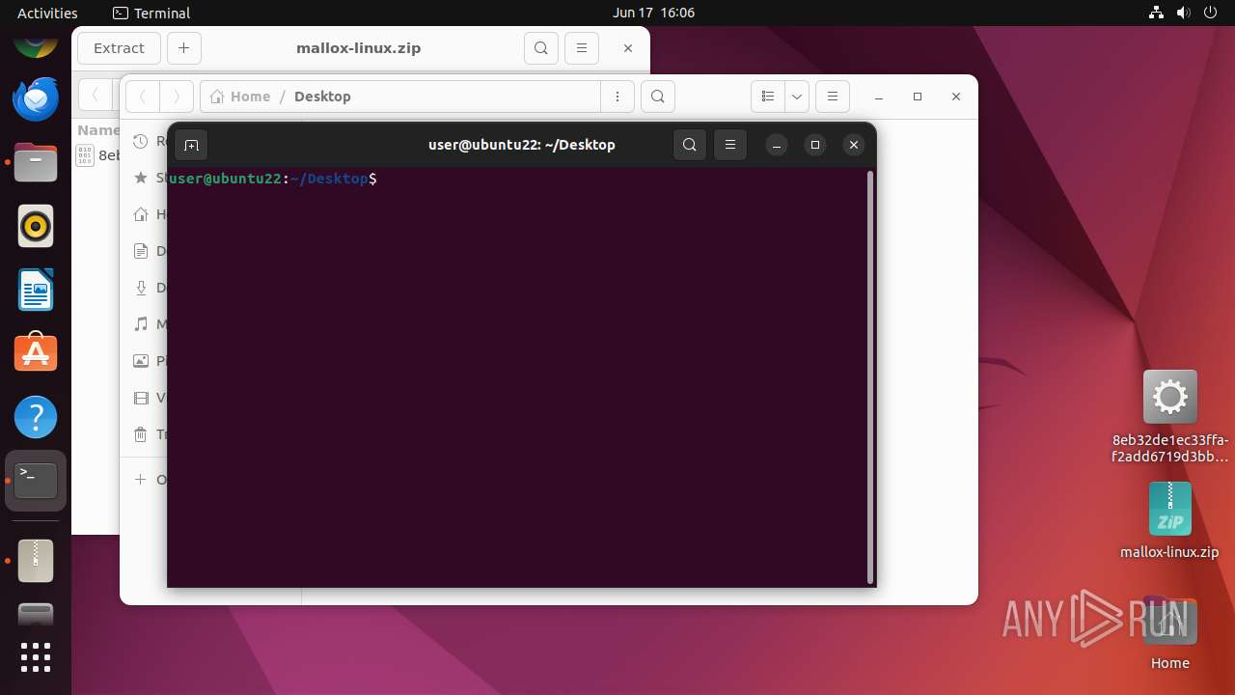Open new tab in Terminal window
1235x695 pixels.
pyautogui.click(x=191, y=145)
